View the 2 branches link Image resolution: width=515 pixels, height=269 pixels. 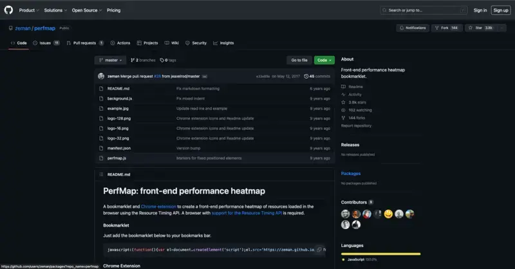pos(143,60)
